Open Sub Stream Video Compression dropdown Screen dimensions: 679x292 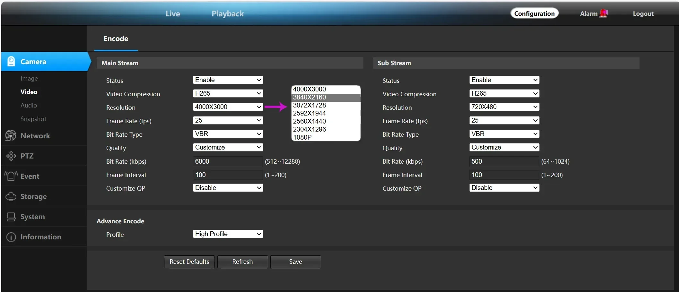(504, 93)
